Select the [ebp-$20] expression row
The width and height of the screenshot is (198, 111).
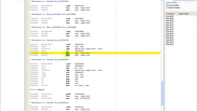pyautogui.click(x=170, y=31)
